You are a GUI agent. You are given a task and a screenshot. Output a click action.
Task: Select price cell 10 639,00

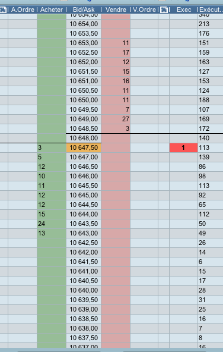84,309
